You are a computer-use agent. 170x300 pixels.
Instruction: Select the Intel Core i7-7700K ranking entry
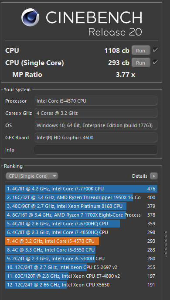(x=81, y=189)
